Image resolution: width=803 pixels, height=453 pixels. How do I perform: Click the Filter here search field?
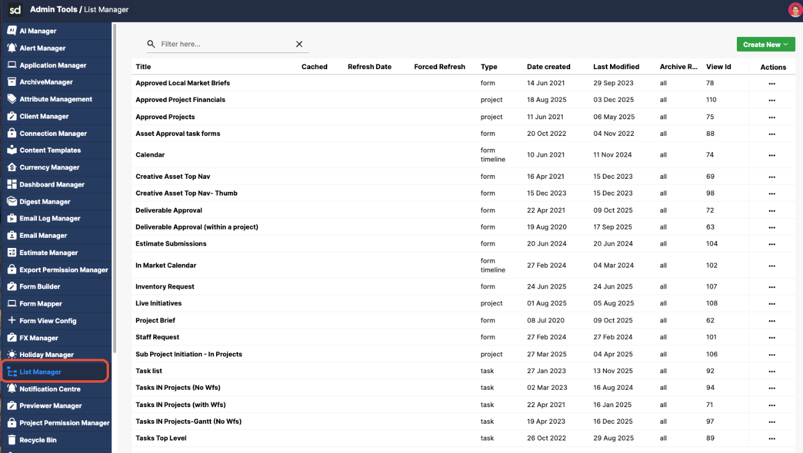tap(226, 44)
